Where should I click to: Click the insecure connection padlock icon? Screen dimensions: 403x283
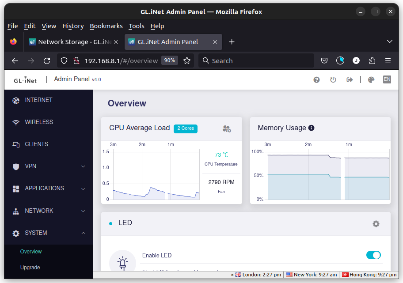click(x=76, y=61)
